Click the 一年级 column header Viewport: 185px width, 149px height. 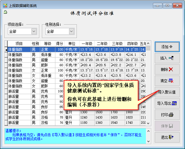(x=87, y=44)
